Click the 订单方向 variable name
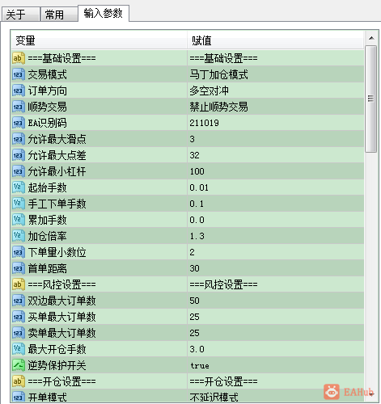This screenshot has width=381, height=404. tap(47, 90)
